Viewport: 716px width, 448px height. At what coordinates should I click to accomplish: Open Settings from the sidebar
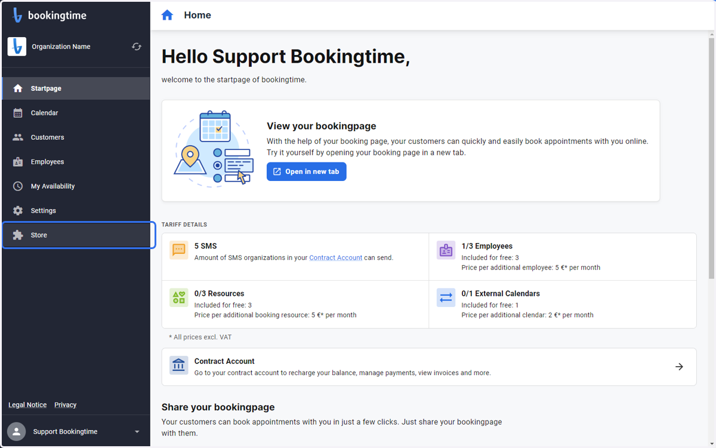[76, 211]
